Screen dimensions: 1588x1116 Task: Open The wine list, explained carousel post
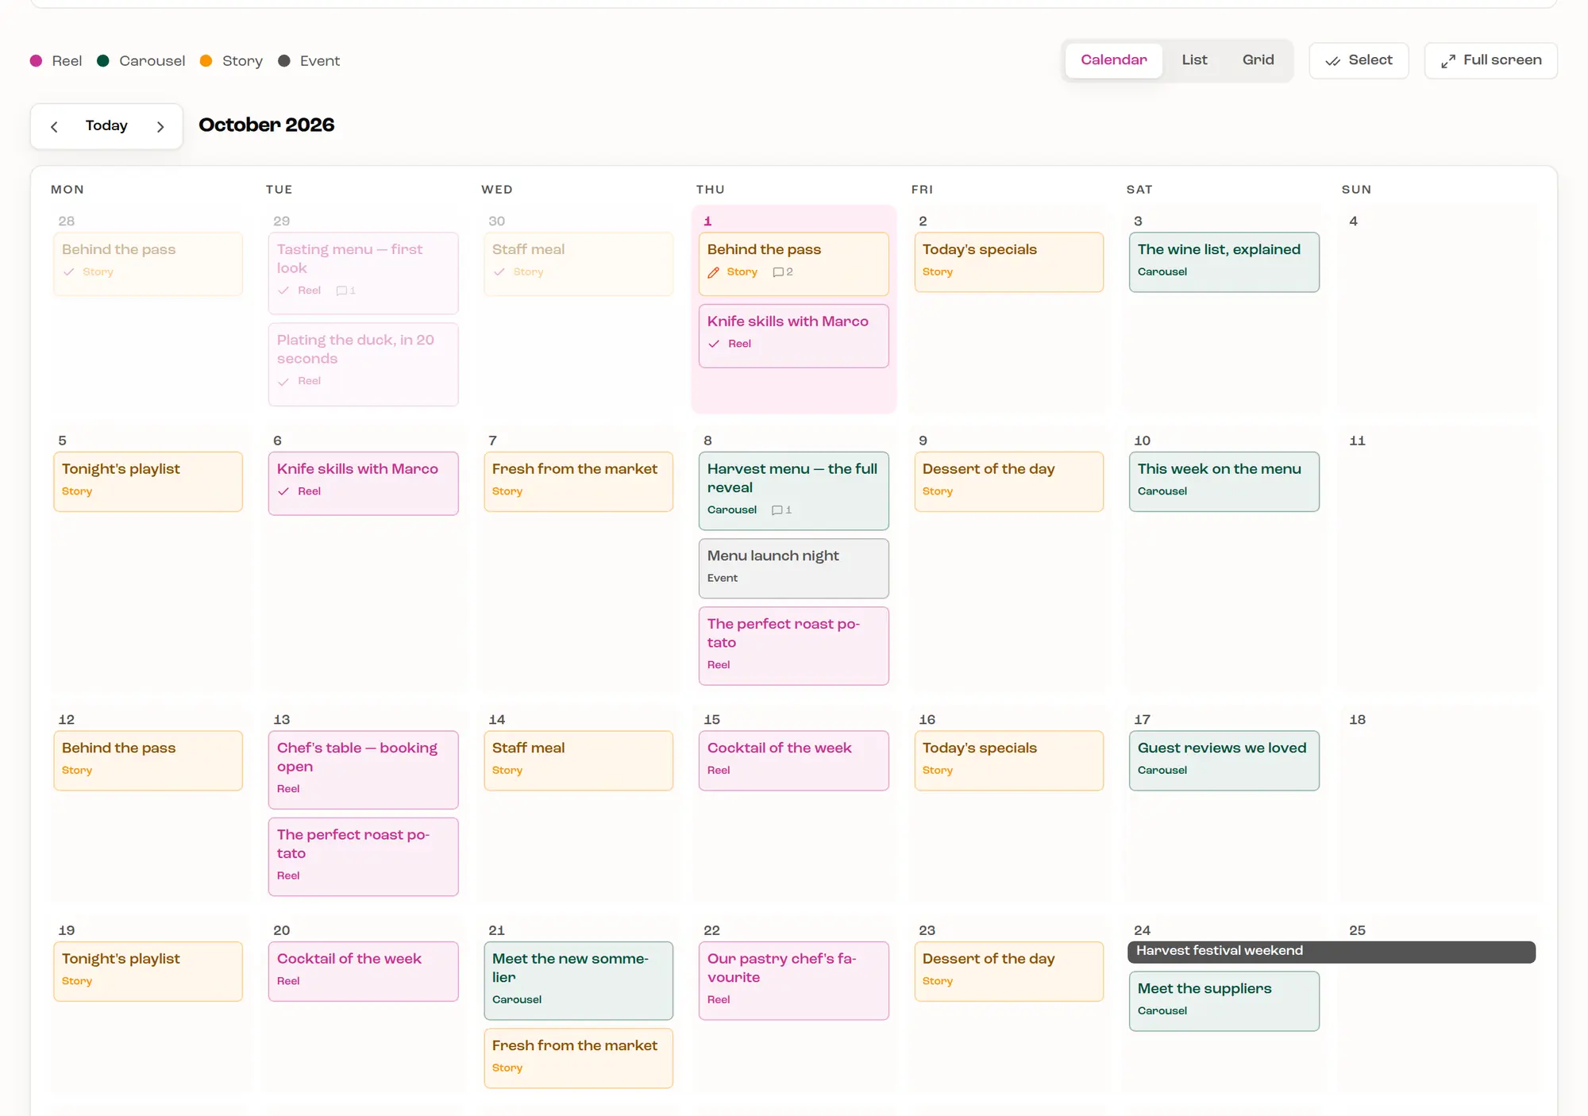click(1224, 262)
